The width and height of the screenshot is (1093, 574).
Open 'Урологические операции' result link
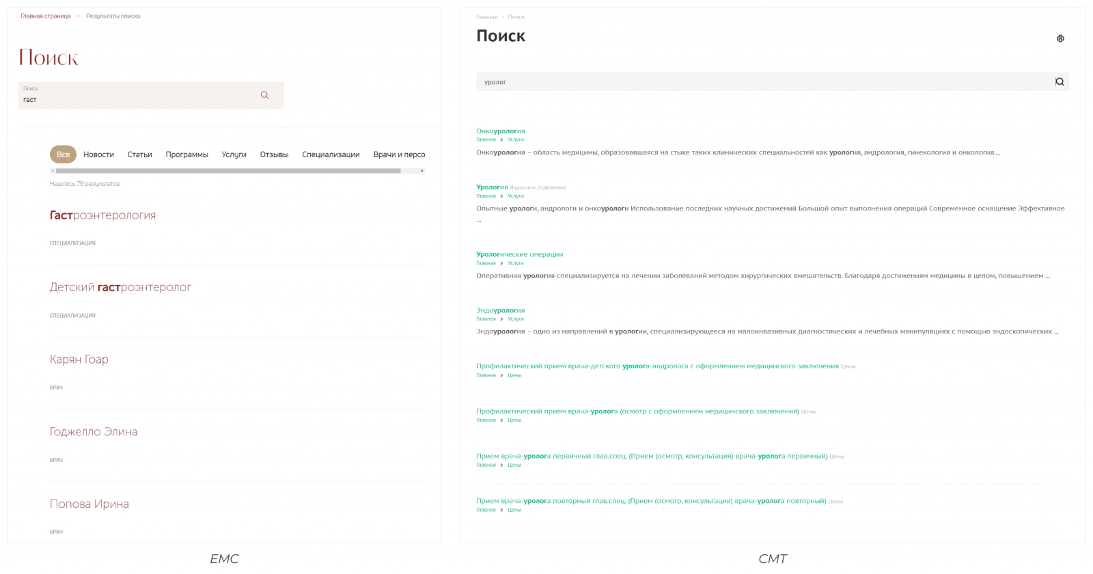pos(519,254)
